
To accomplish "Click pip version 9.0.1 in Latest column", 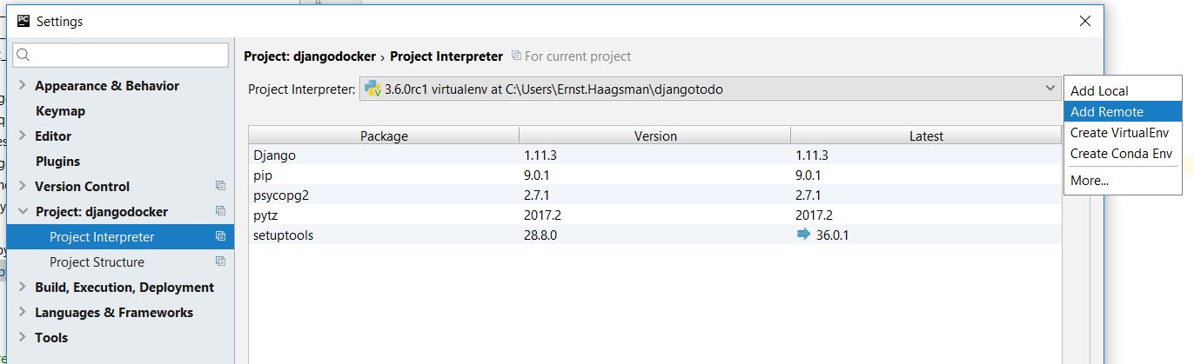I will 808,175.
